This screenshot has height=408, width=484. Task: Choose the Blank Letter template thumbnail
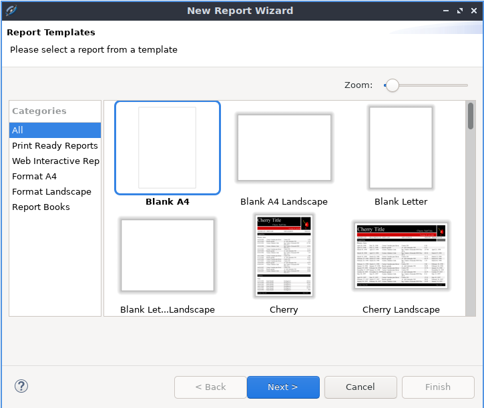click(401, 147)
